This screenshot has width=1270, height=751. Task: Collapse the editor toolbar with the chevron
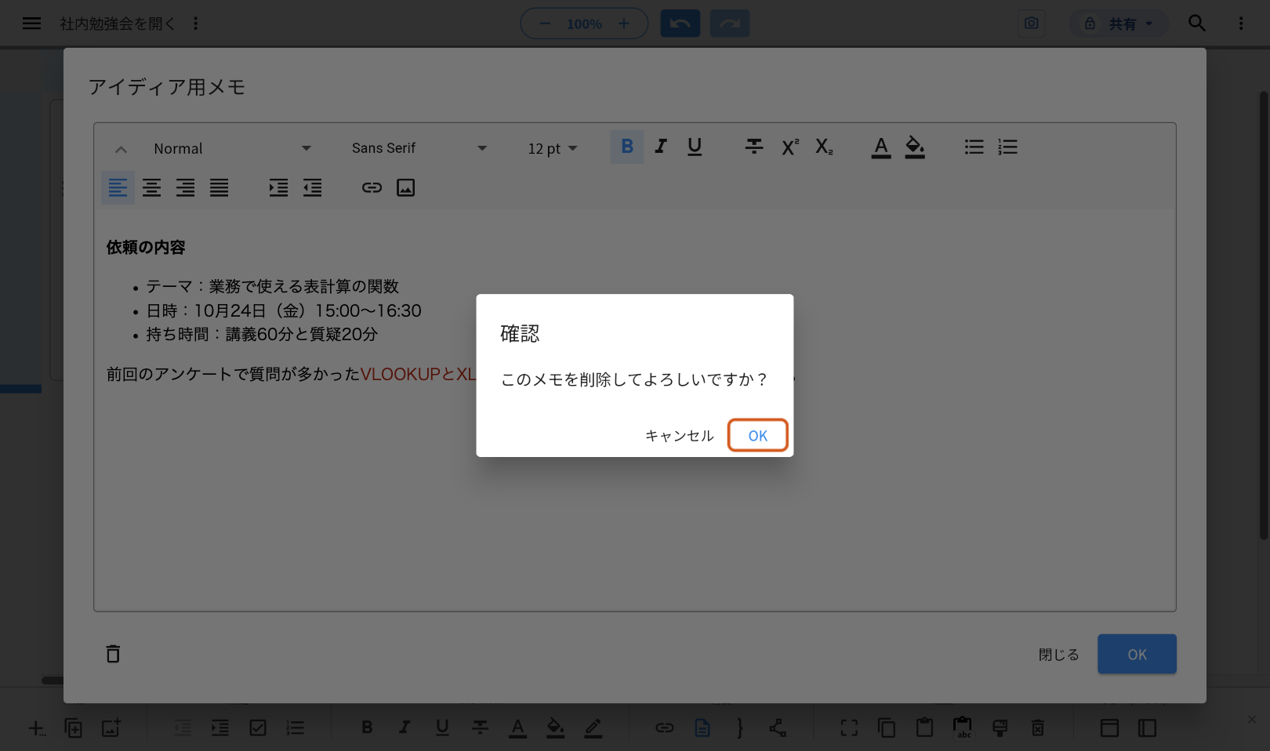121,149
